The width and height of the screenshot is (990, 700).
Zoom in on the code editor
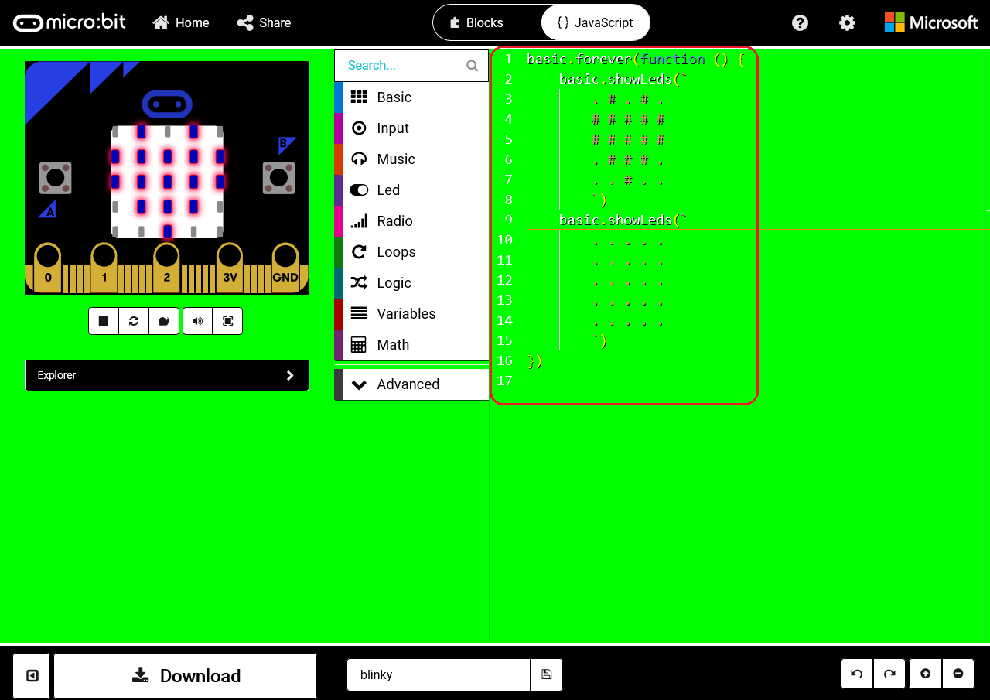[925, 674]
